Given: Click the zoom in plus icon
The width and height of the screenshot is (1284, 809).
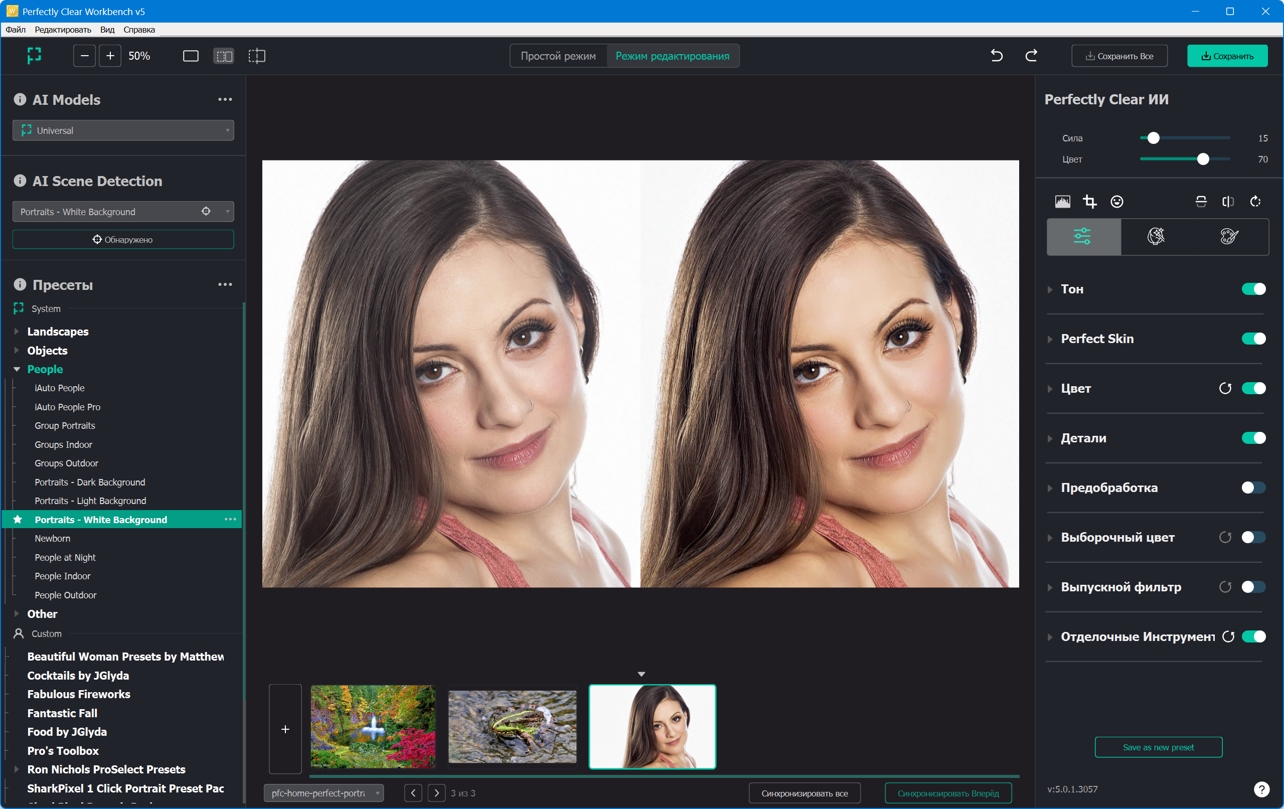Looking at the screenshot, I should click(110, 56).
